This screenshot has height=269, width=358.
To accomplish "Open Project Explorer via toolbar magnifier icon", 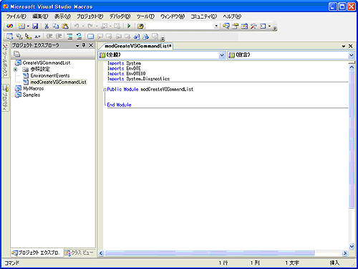I will pyautogui.click(x=226, y=26).
